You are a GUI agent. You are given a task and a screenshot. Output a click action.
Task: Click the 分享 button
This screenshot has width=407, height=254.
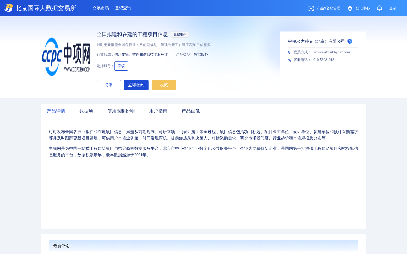(x=109, y=85)
